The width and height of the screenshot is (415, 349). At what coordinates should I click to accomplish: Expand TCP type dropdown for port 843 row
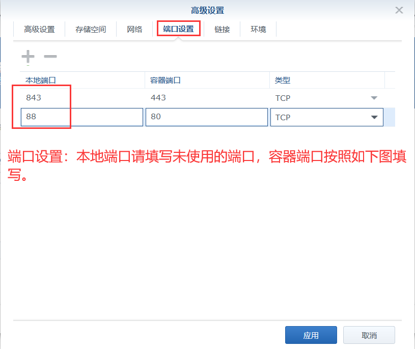374,98
